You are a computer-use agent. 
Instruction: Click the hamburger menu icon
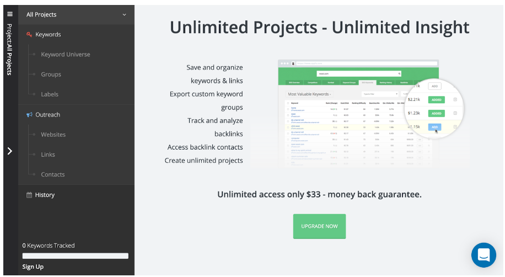coord(9,14)
